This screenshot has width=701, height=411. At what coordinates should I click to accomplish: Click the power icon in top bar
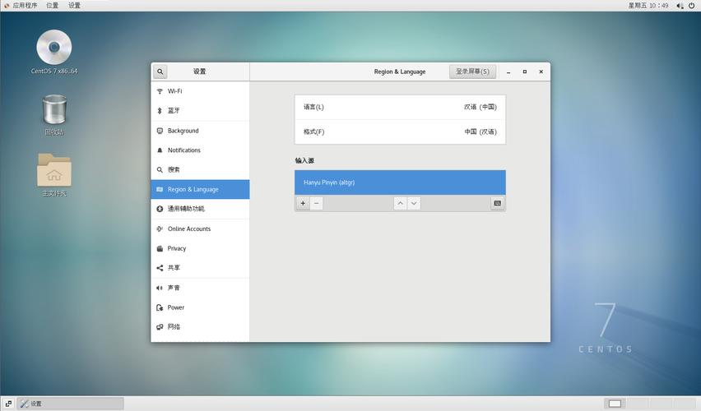(692, 6)
